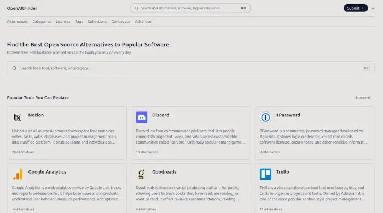Click the Notion logo icon

[18, 117]
